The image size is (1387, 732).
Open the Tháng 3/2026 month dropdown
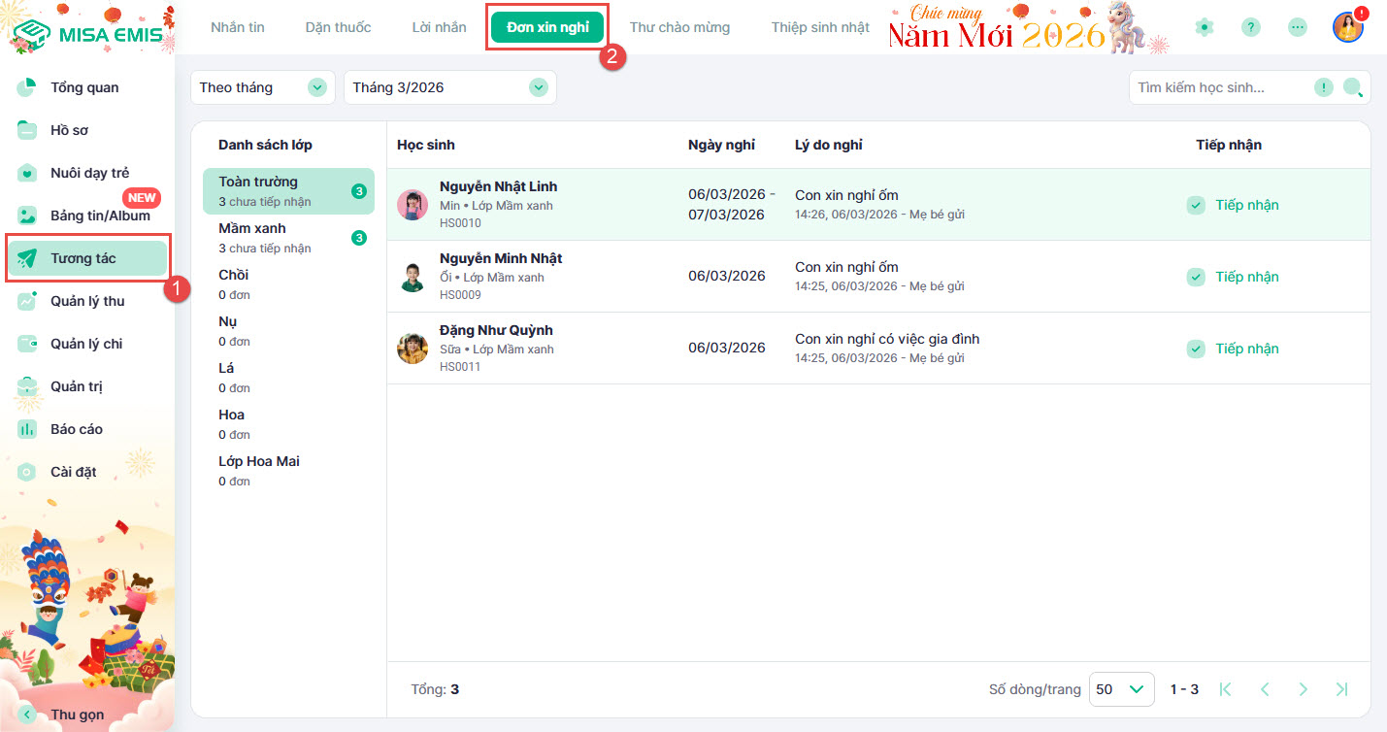[538, 87]
